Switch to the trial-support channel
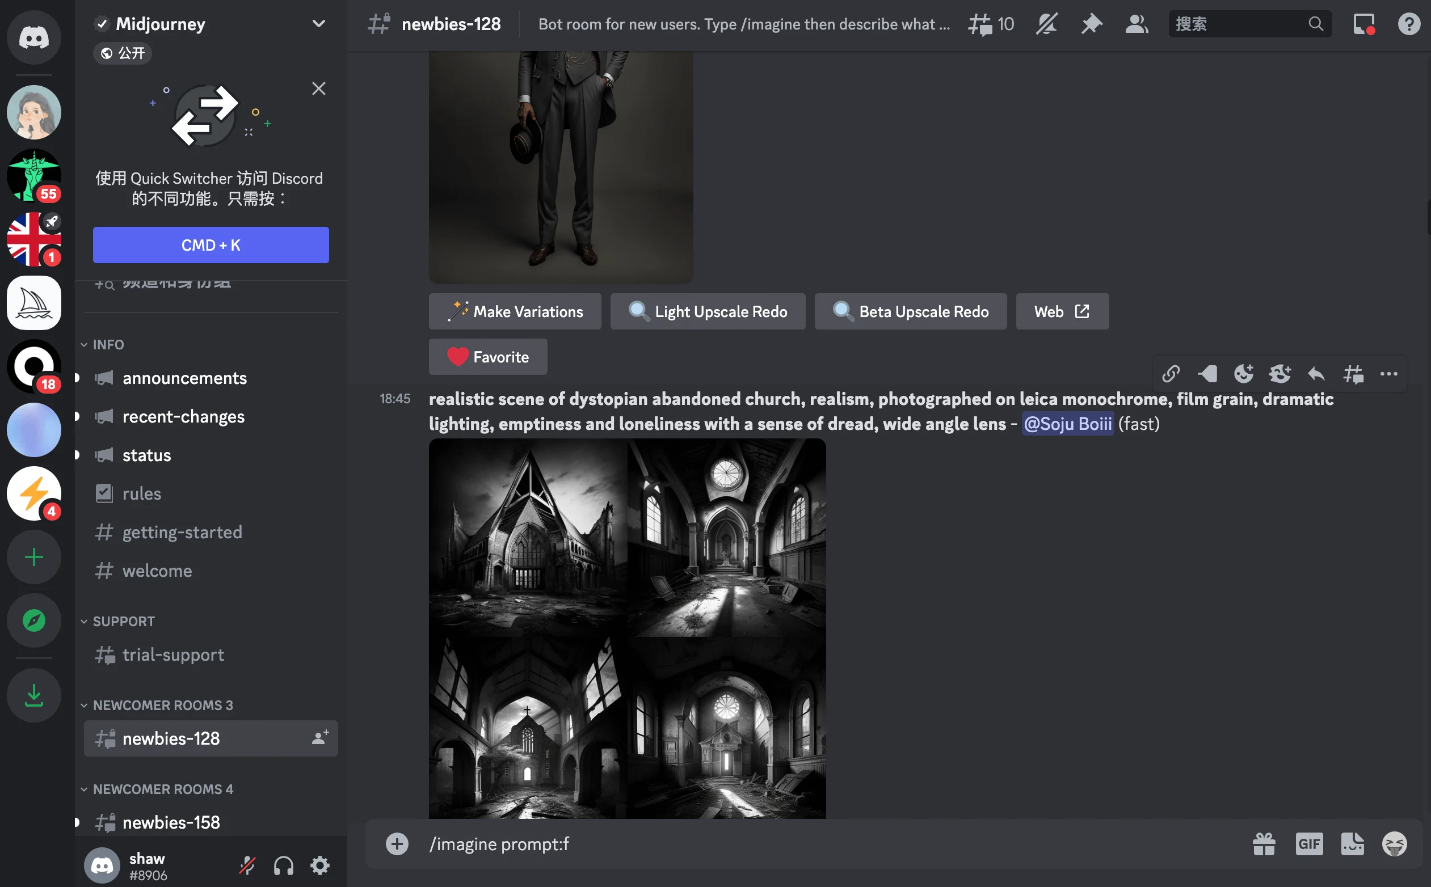 pyautogui.click(x=172, y=654)
